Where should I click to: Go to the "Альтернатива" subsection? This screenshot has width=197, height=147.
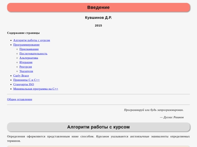click(29, 58)
